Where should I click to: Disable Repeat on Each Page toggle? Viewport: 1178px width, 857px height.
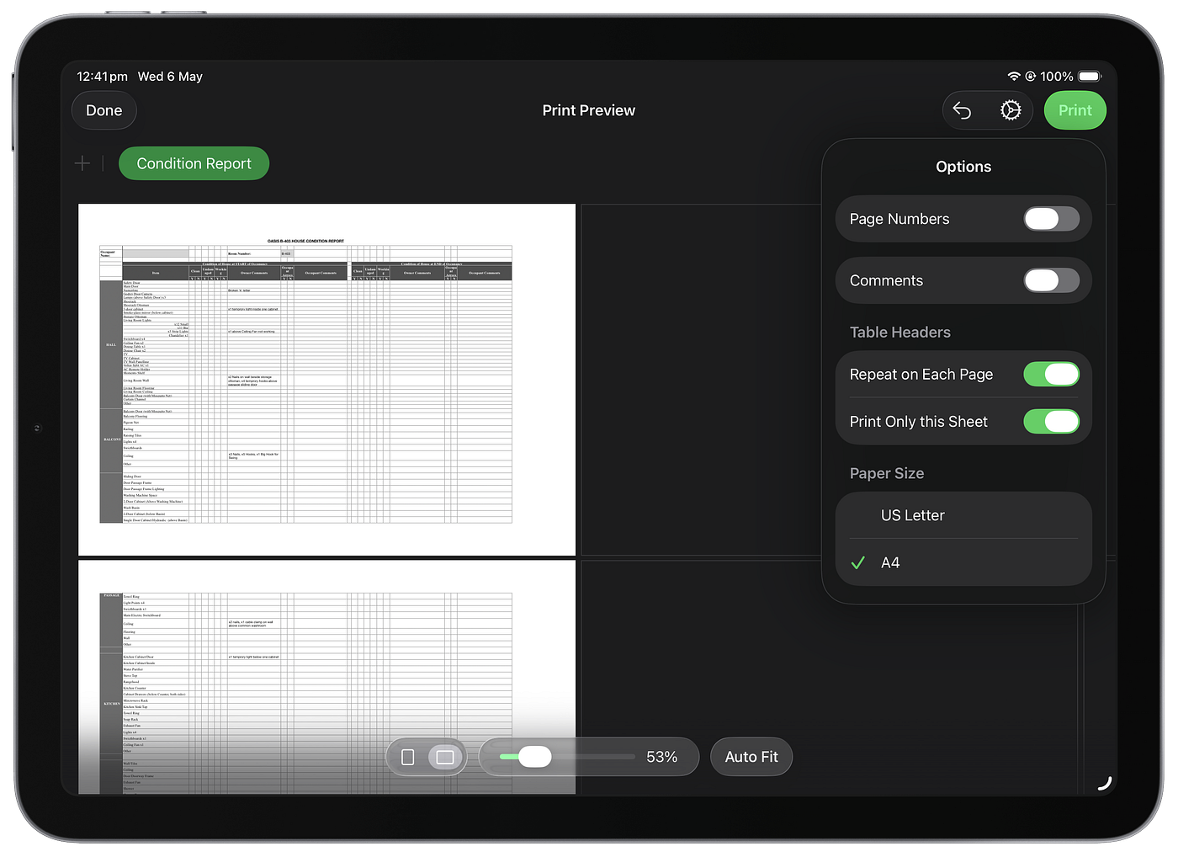tap(1051, 375)
